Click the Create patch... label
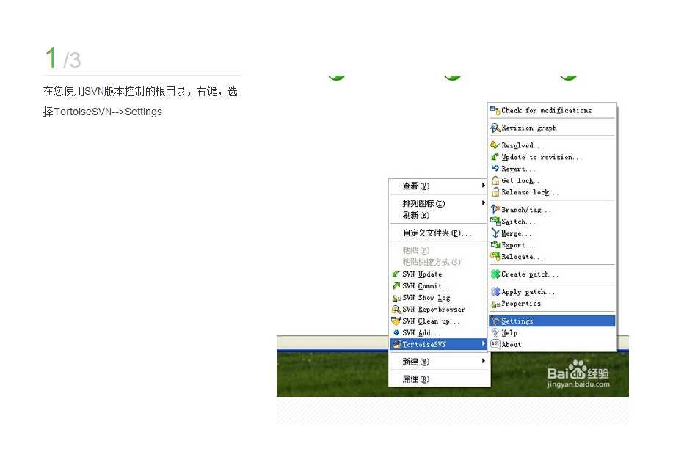The image size is (673, 471). click(530, 274)
